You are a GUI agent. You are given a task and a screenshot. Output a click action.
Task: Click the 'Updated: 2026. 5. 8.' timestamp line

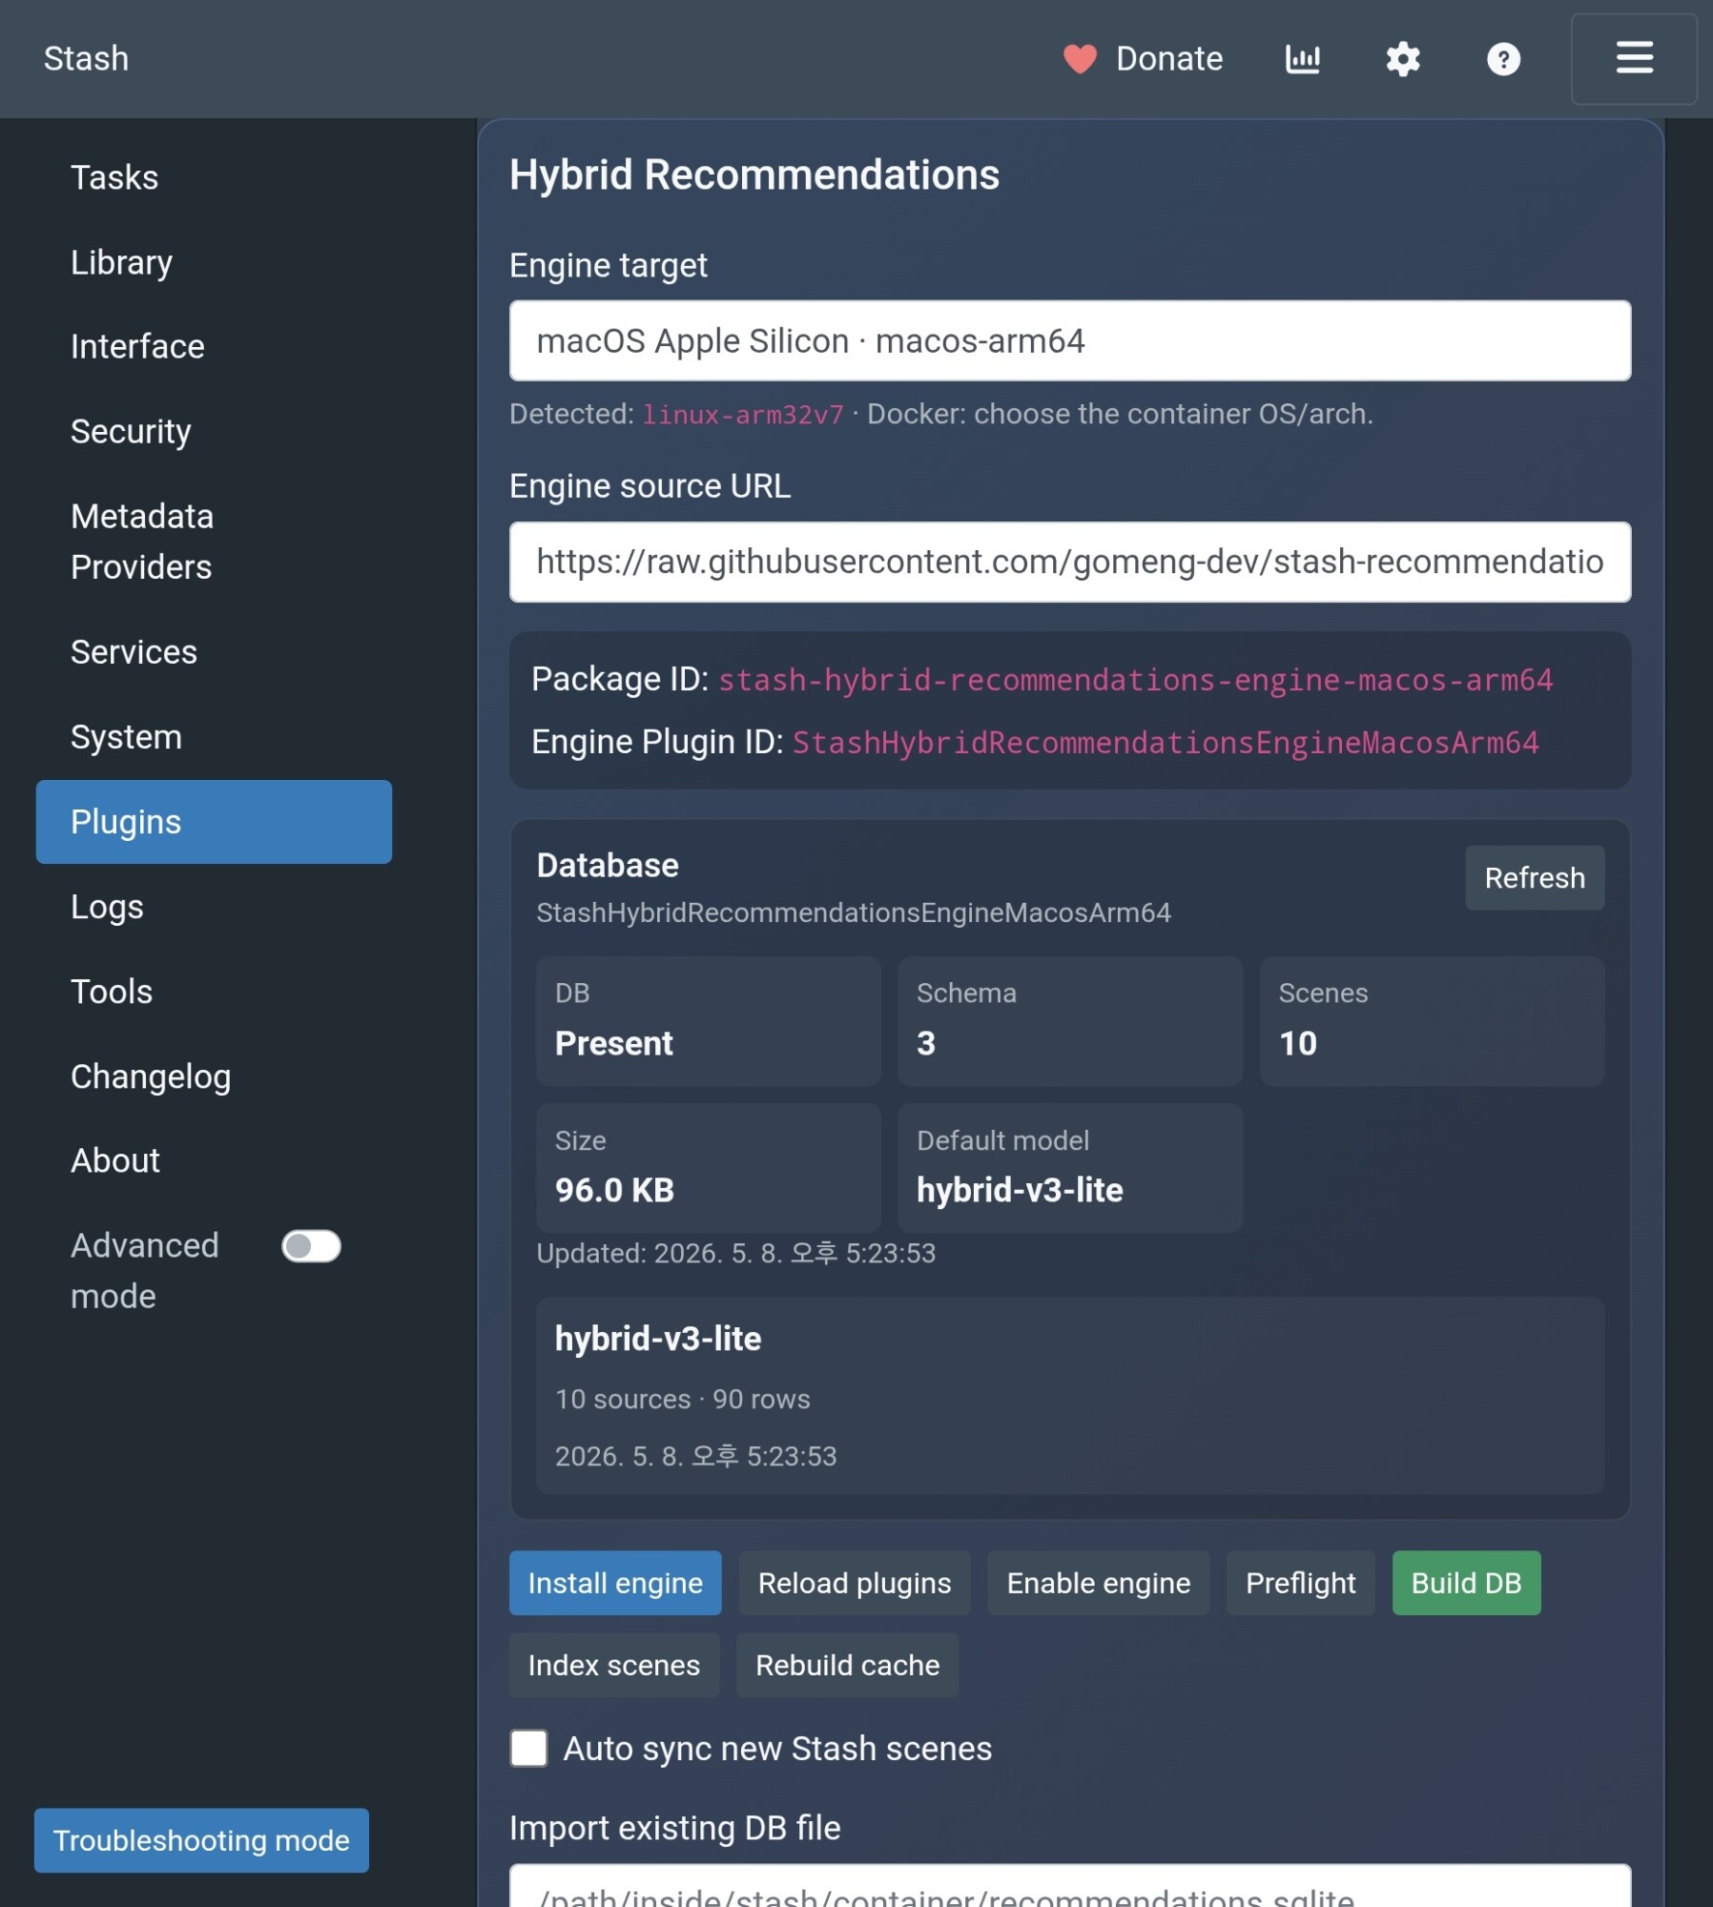click(736, 1253)
